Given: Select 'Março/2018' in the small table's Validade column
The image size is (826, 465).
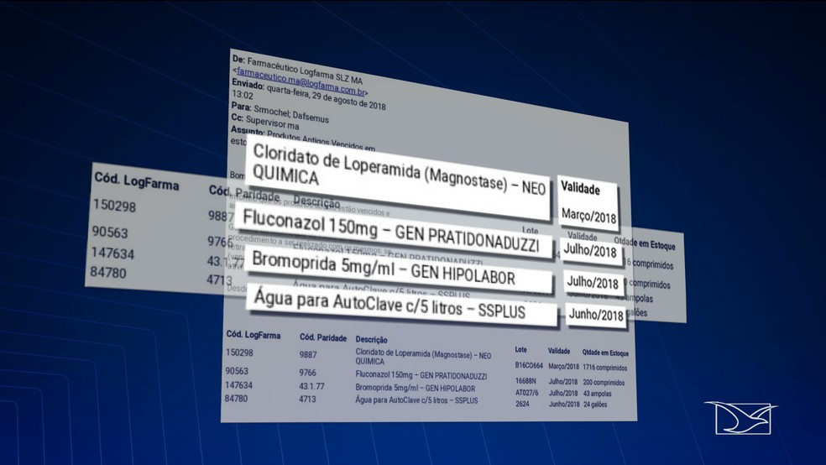Looking at the screenshot, I should [x=563, y=366].
